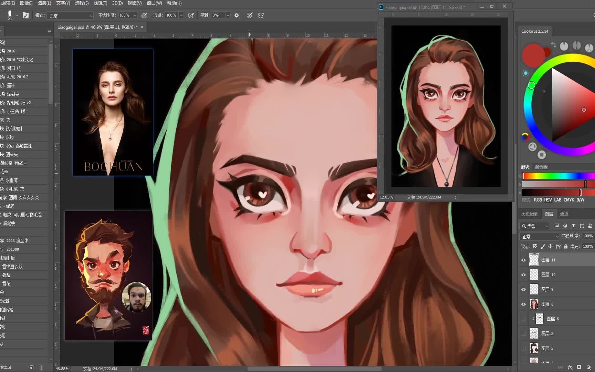This screenshot has width=595, height=372.
Task: Hide layer 图层 11 with eye icon
Action: 523,260
